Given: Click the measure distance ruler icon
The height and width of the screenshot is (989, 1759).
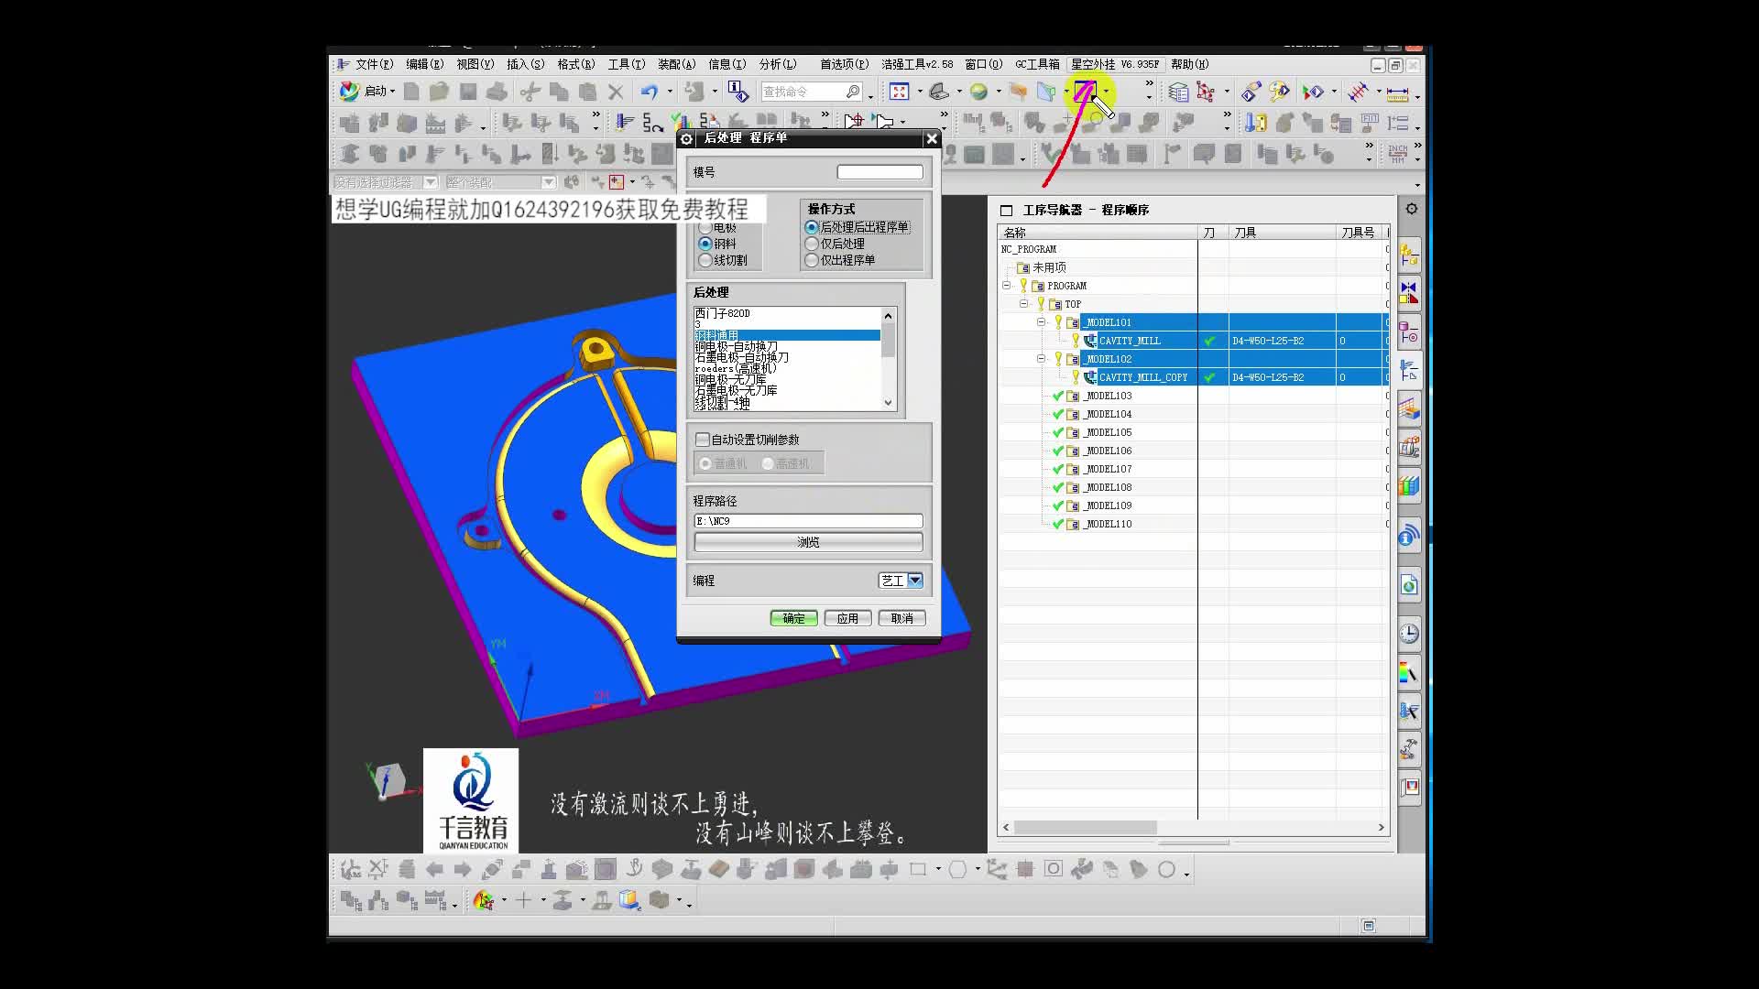Looking at the screenshot, I should tap(1397, 92).
